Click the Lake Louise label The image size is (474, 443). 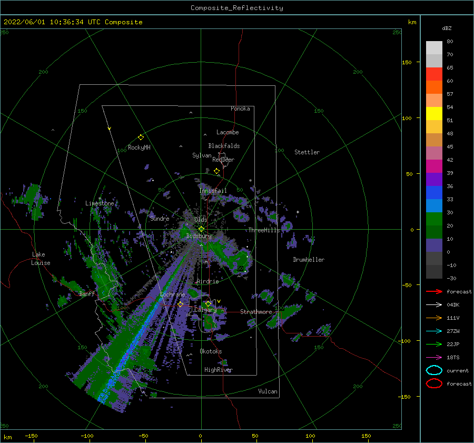tap(41, 259)
